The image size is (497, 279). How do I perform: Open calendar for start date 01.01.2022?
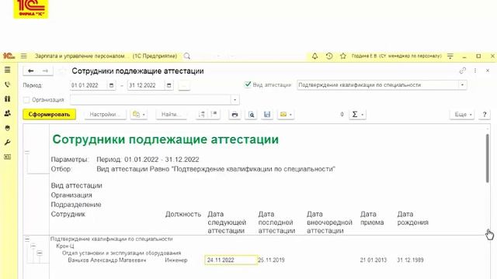[x=111, y=85]
